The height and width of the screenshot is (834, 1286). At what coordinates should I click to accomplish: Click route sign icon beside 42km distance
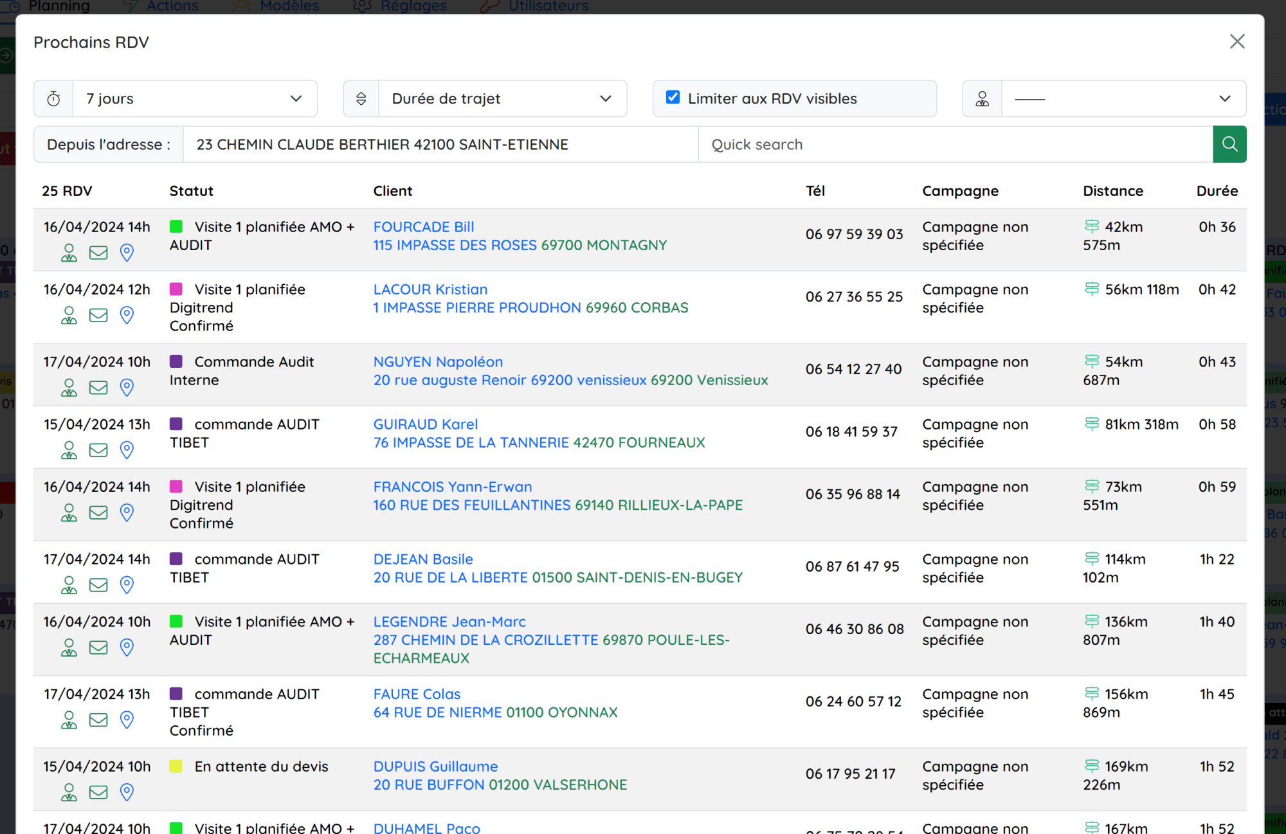pos(1091,226)
